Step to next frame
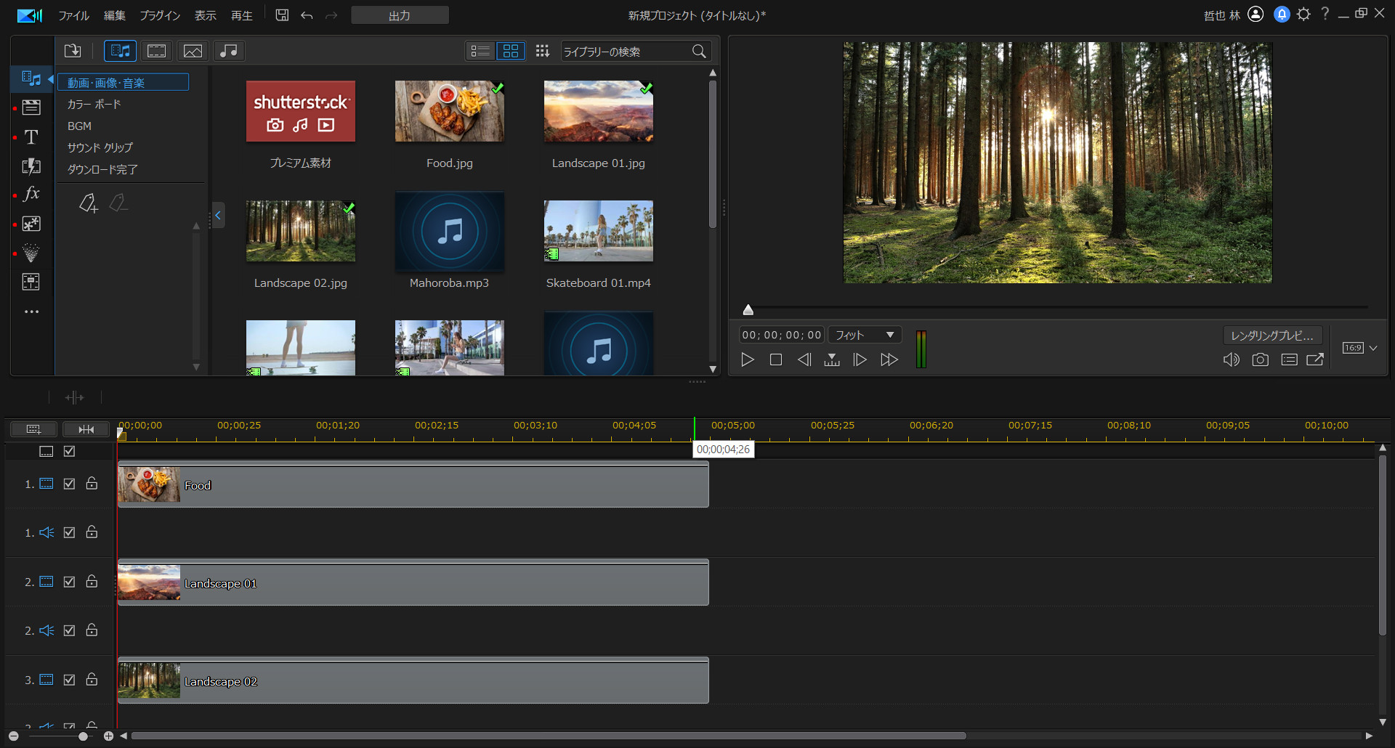Image resolution: width=1395 pixels, height=748 pixels. point(860,359)
